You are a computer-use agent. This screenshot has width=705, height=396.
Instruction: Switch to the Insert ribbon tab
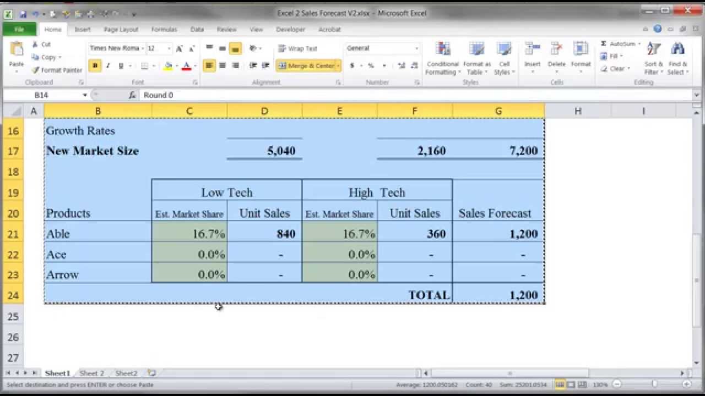tap(83, 29)
